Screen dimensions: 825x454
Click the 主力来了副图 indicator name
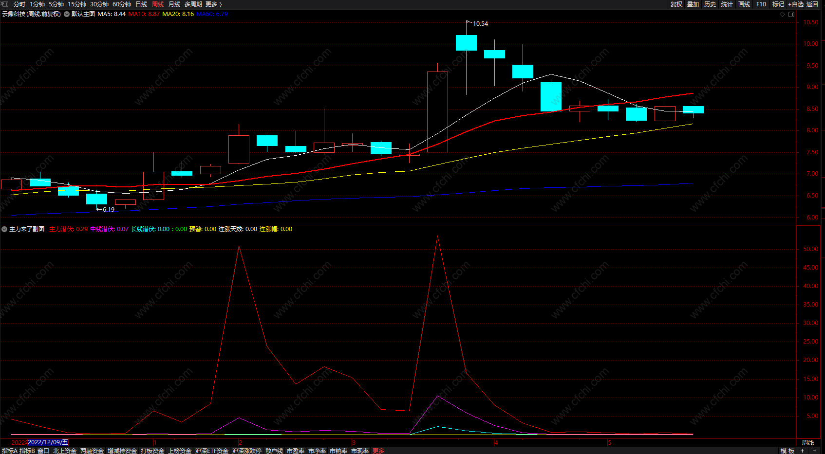[x=27, y=229]
